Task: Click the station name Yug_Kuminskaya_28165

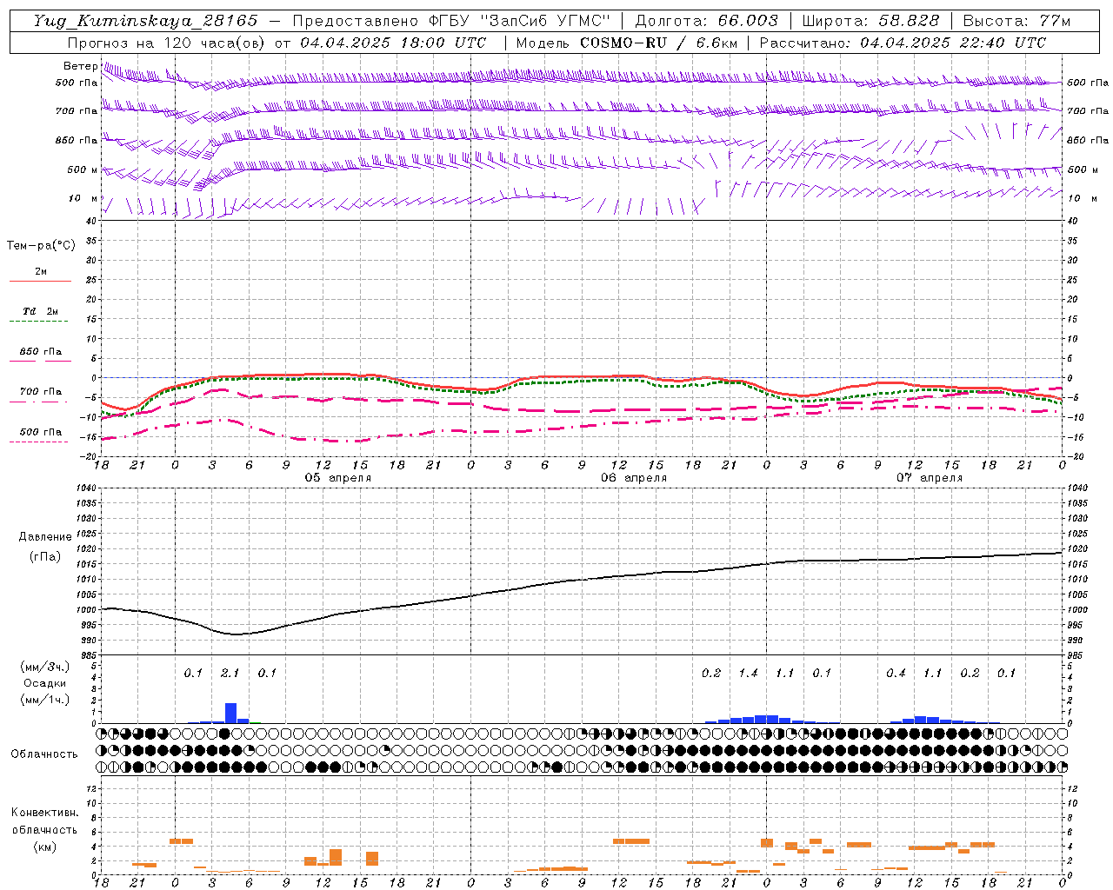Action: 146,21
